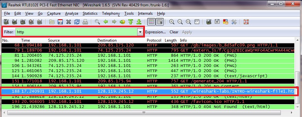Open the Statistics menu
Screen dimensions: 302x117
[x=90, y=13]
